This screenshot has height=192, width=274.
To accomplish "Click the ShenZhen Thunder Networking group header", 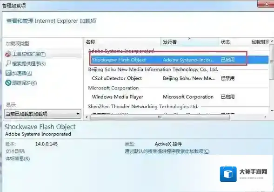I will 143,106.
